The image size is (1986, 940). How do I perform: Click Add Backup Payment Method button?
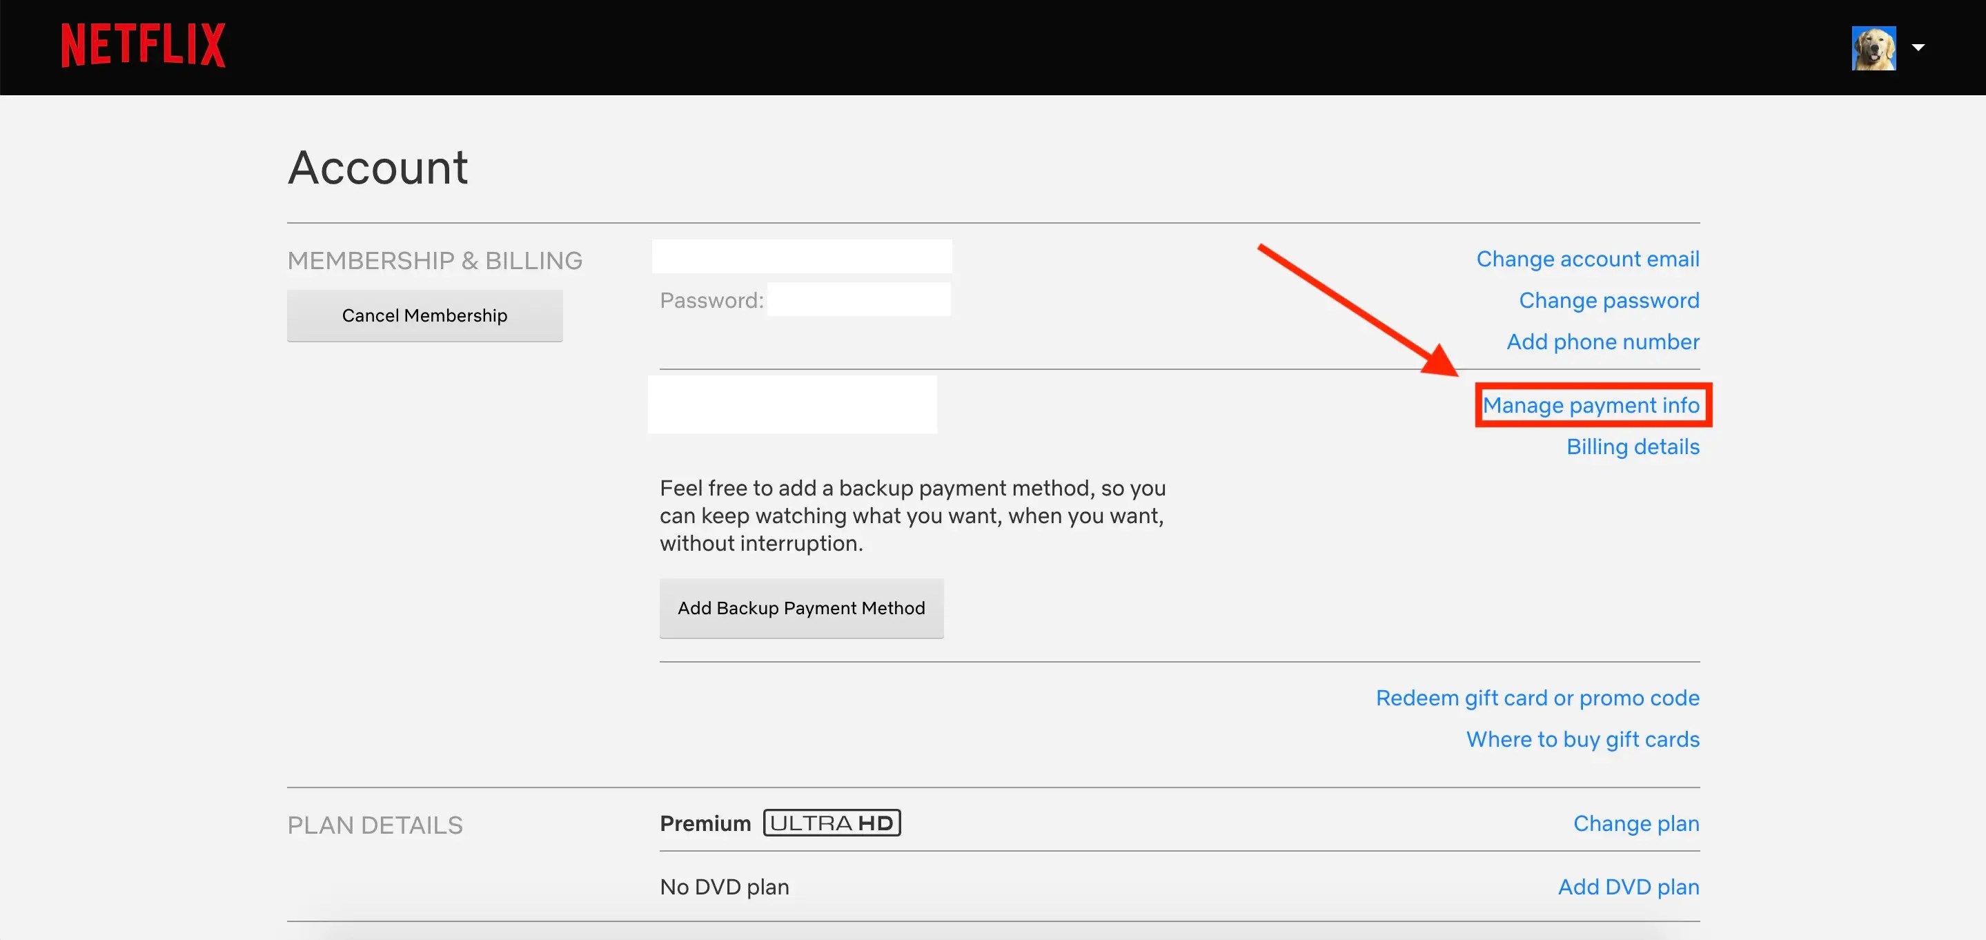[800, 607]
